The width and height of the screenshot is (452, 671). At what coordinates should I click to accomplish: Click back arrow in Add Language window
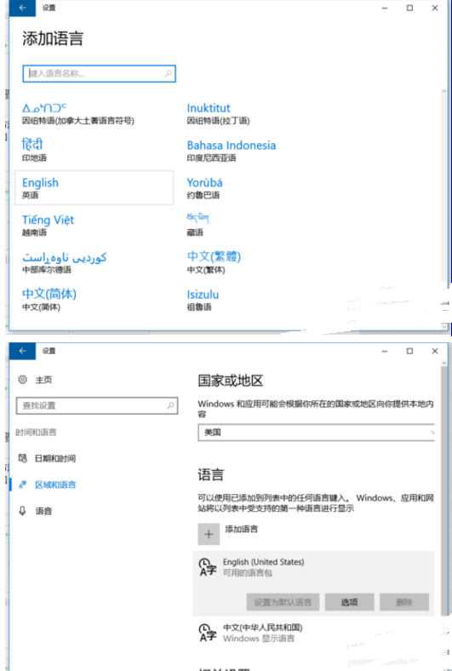[x=22, y=8]
